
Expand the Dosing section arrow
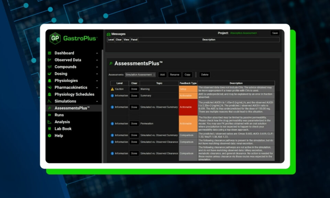click(x=97, y=74)
